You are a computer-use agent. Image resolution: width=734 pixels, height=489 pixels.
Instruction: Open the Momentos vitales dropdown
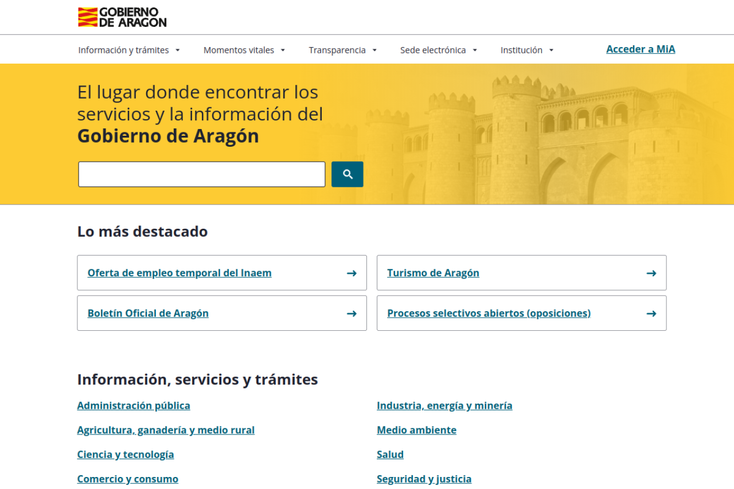tap(244, 50)
